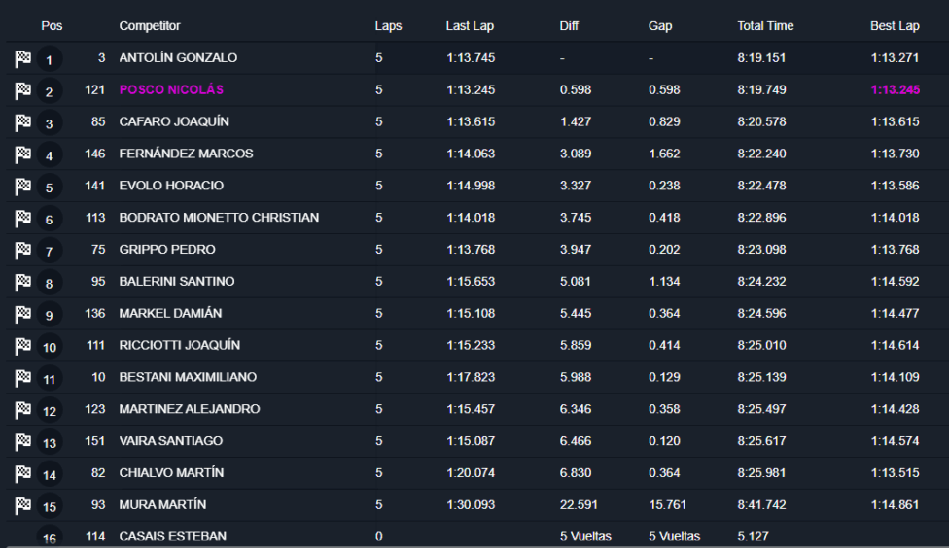
Task: Click the Competitor column header
Action: pos(150,26)
